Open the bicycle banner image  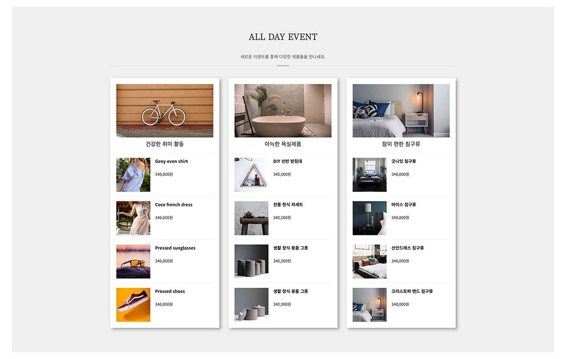pyautogui.click(x=165, y=111)
